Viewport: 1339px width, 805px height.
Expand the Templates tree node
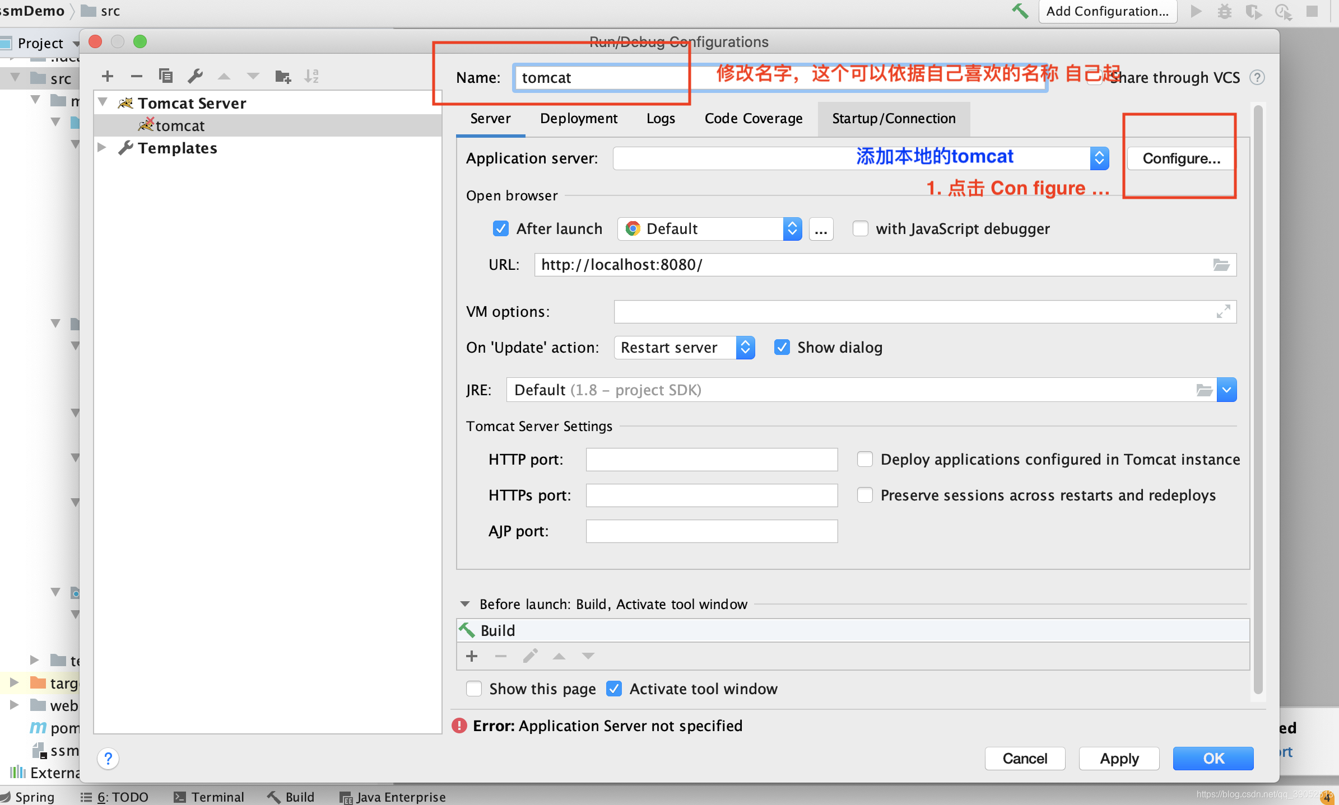102,148
